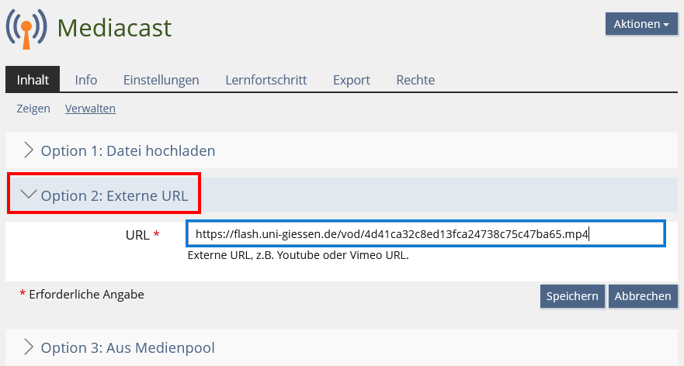The image size is (684, 366).
Task: Click the 'Option 2: Externe URL' heading
Action: [x=114, y=196]
